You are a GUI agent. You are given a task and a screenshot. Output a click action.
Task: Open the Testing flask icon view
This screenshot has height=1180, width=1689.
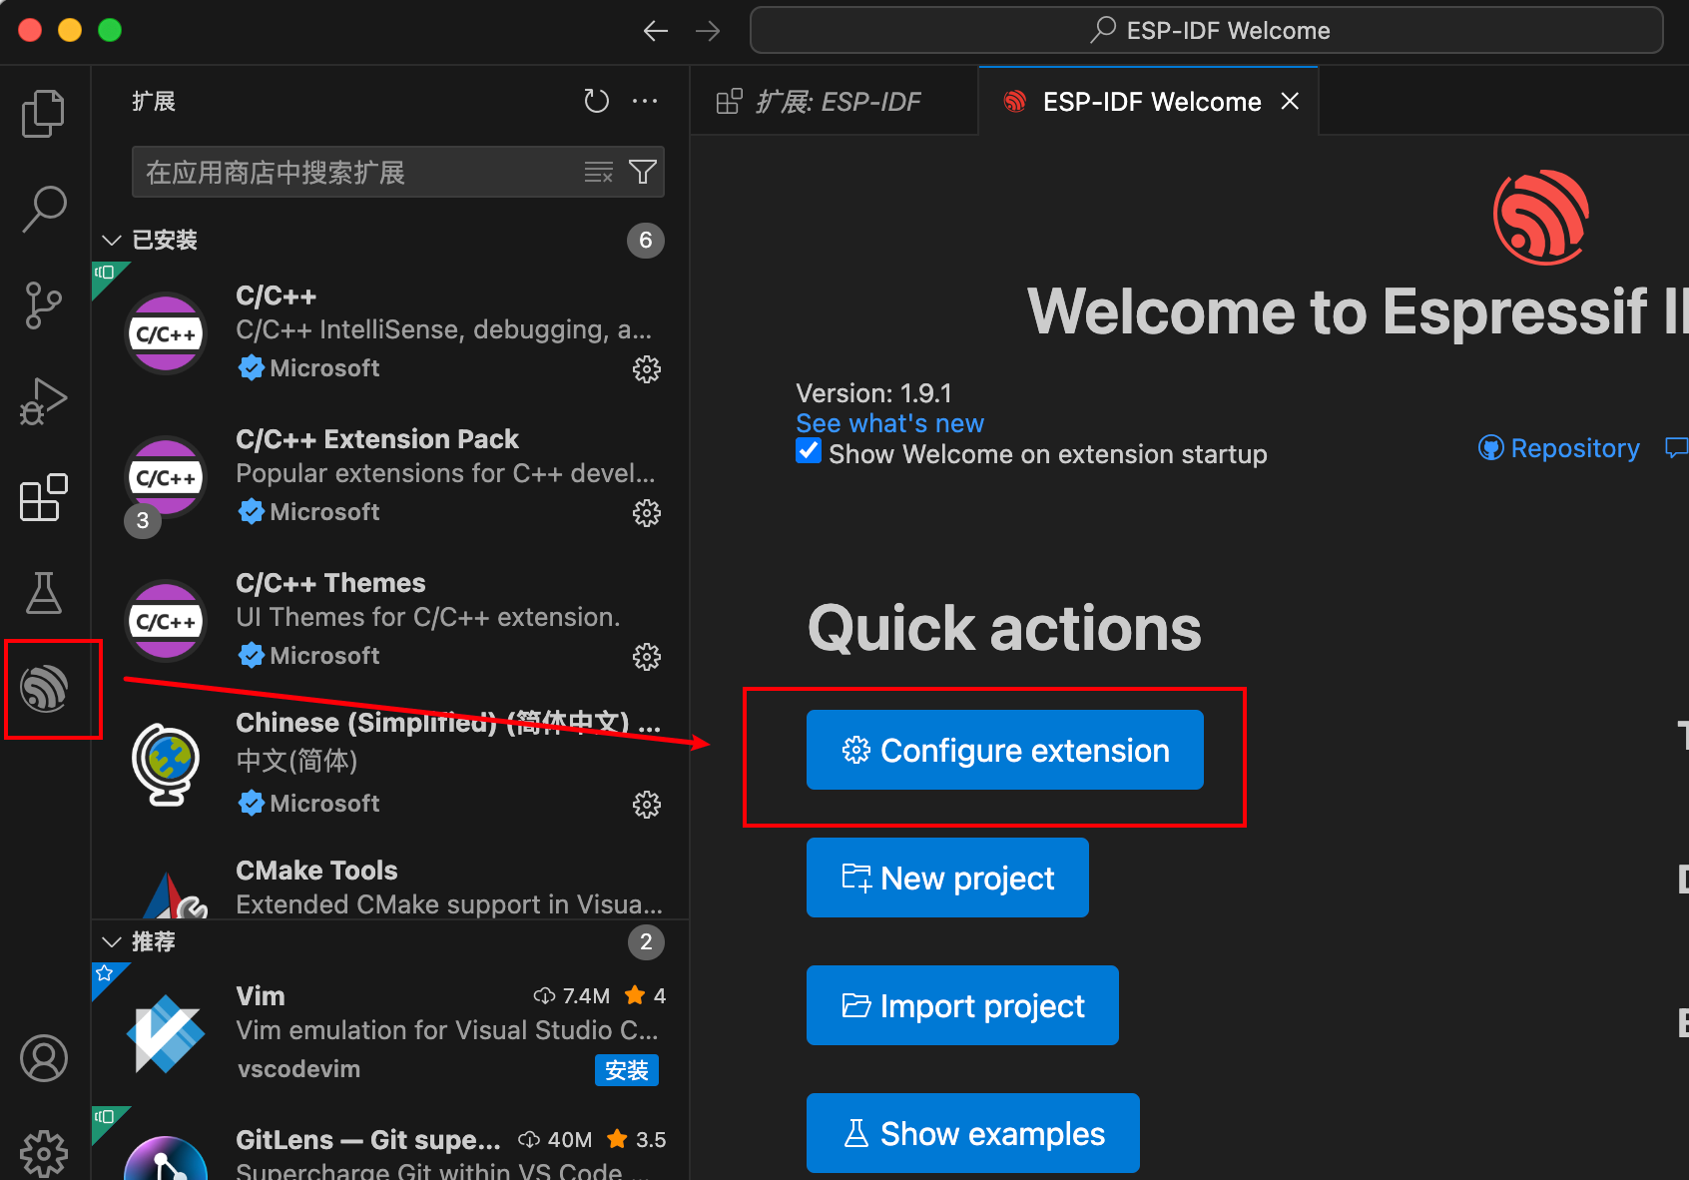pos(43,593)
